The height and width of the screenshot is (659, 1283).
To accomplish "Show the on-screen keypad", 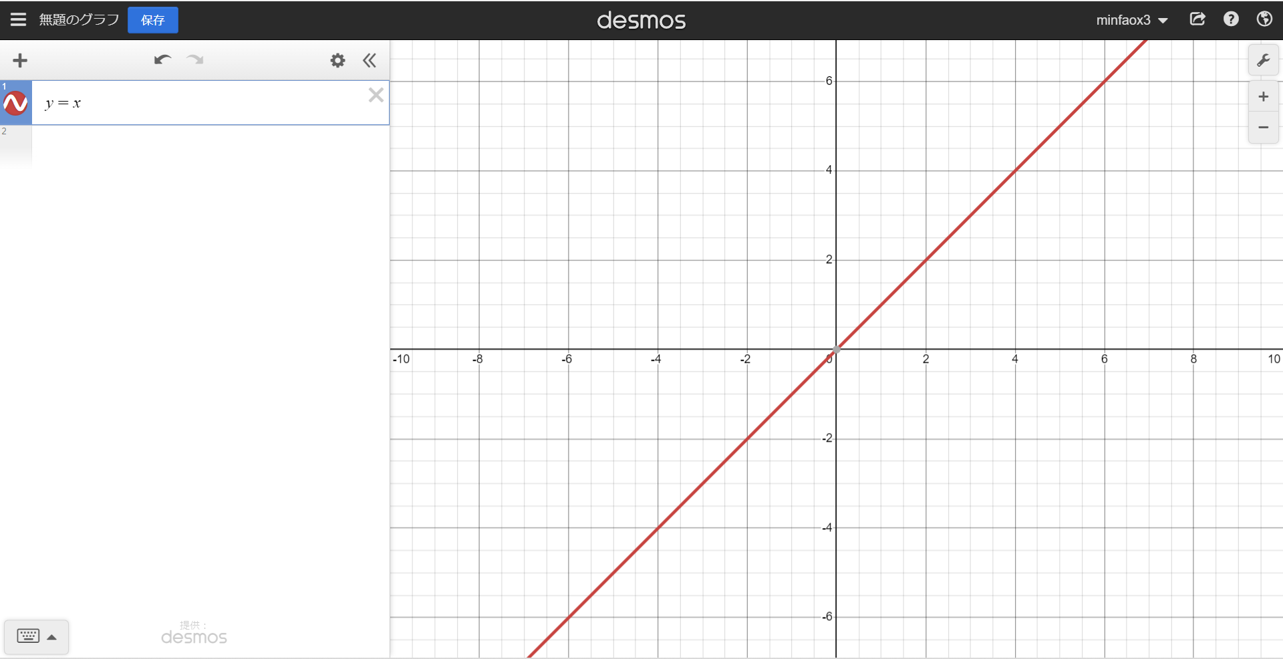I will click(36, 636).
